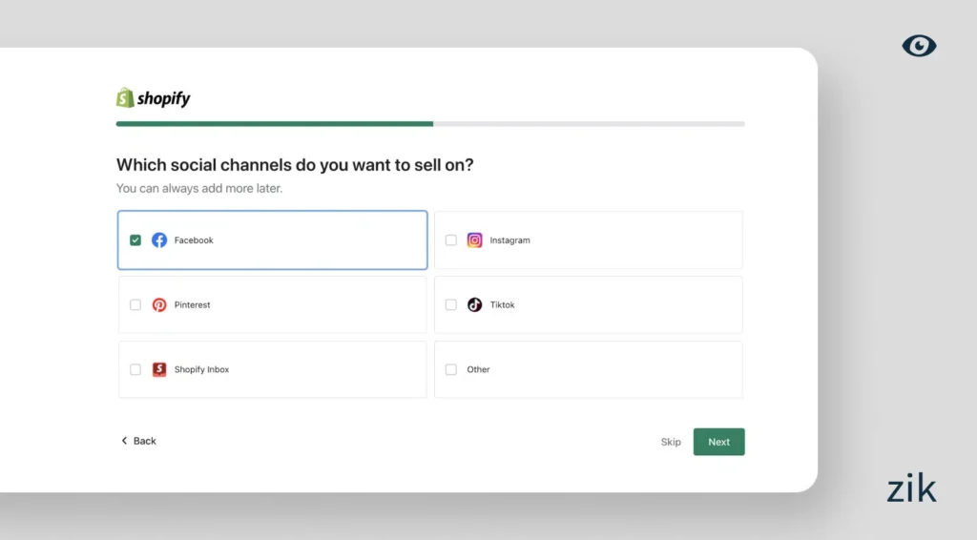Check the Instagram checkbox

[x=451, y=240]
